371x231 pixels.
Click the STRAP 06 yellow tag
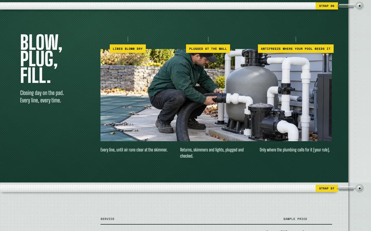click(x=327, y=6)
